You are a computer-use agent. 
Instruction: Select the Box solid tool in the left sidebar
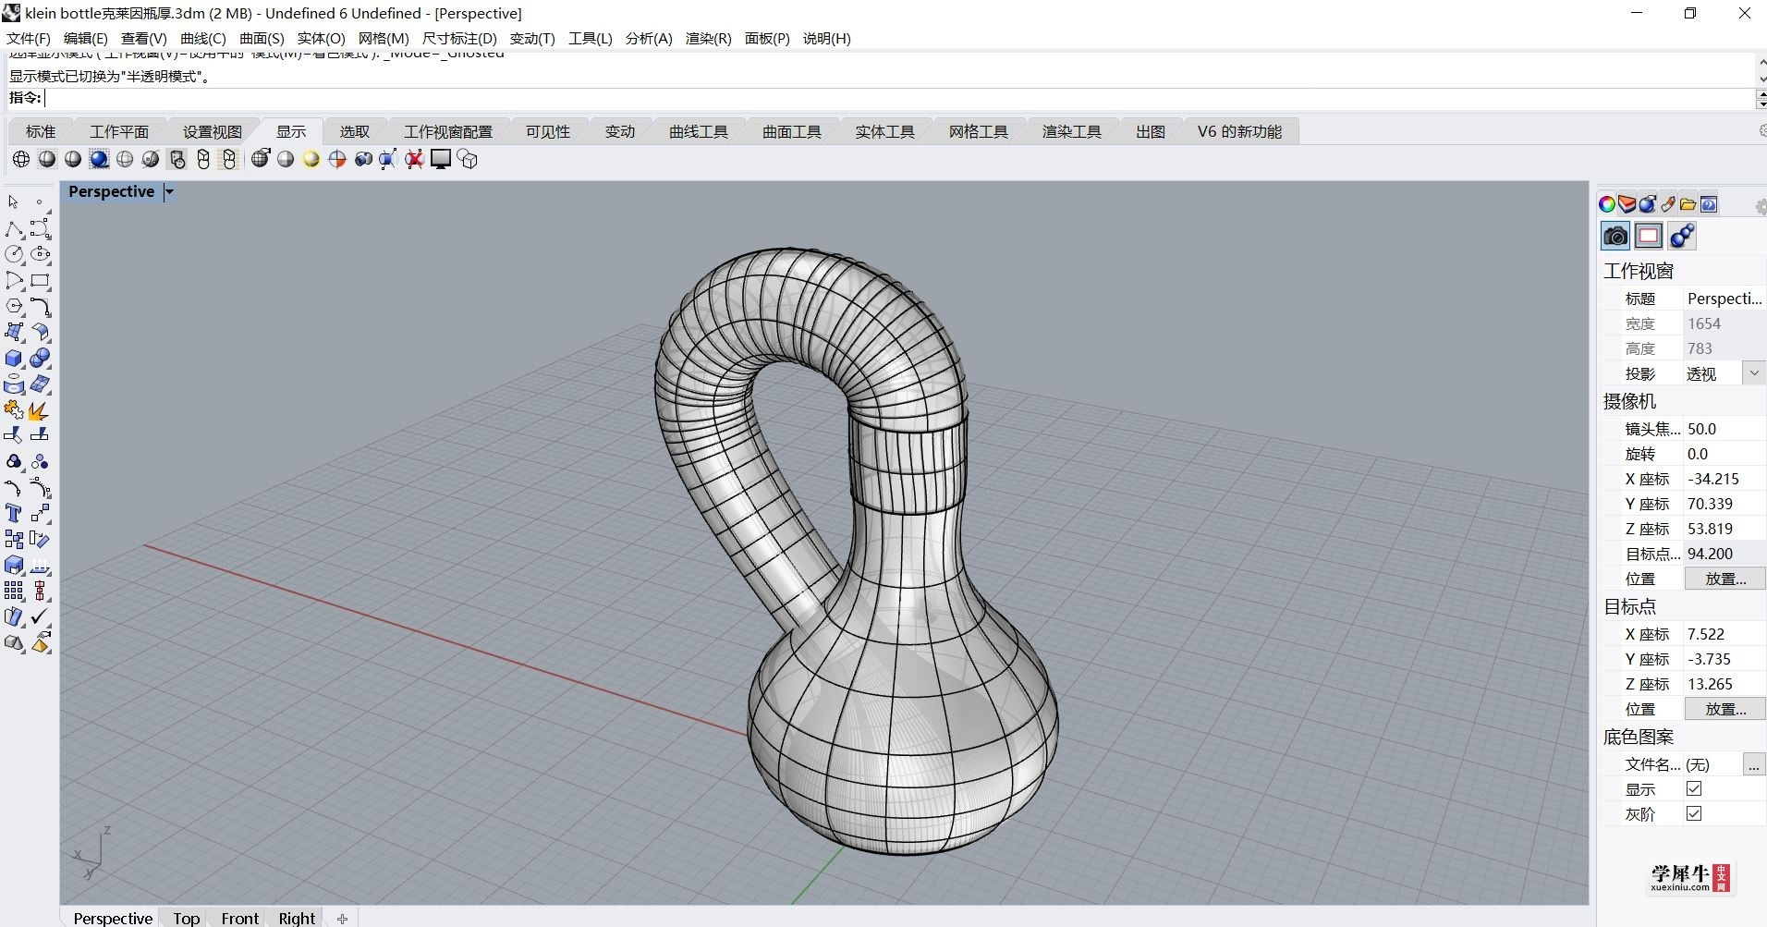[14, 359]
